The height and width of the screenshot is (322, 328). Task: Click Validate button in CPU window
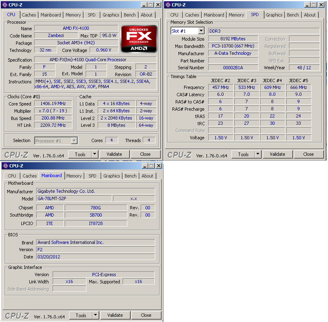[114, 154]
